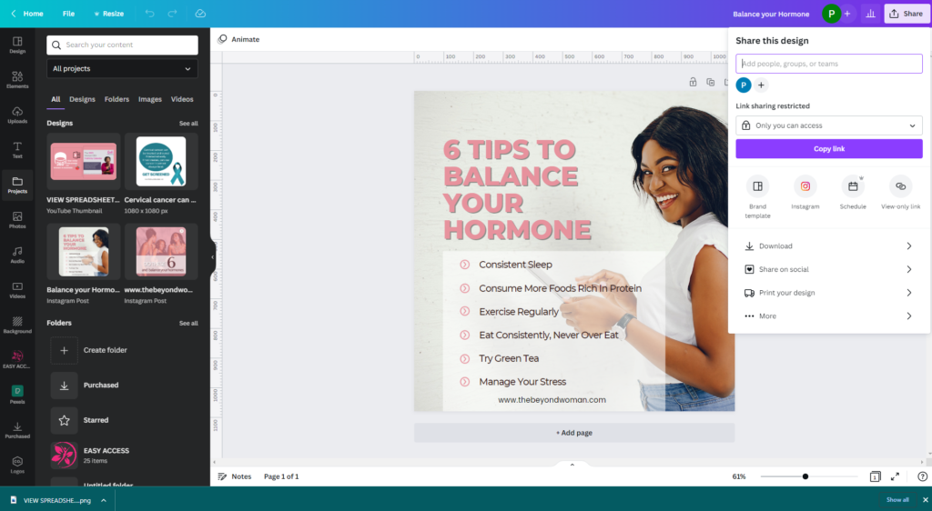The width and height of the screenshot is (932, 511).
Task: Open the Photos sidebar panel
Action: click(17, 220)
